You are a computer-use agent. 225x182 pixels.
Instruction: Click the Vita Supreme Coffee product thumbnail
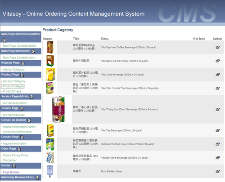coord(50,47)
